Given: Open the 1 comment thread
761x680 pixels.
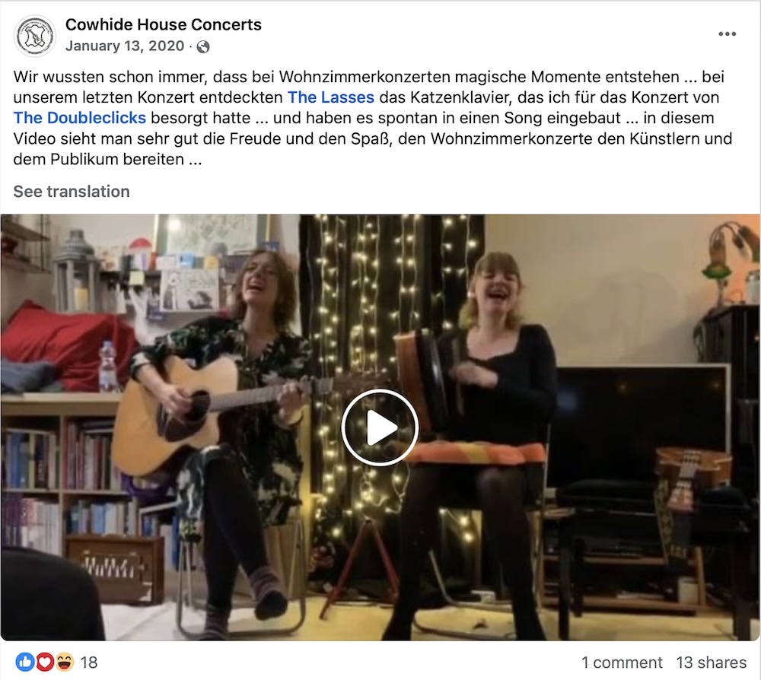Looking at the screenshot, I should point(622,662).
